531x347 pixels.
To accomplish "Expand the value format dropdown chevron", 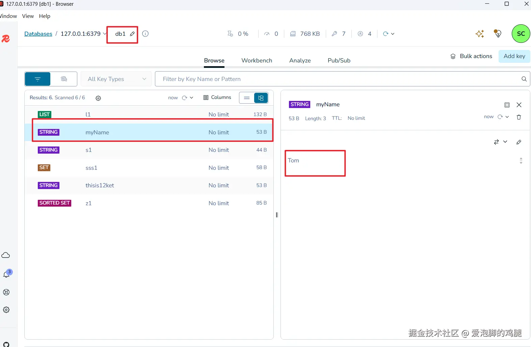I will tap(505, 142).
